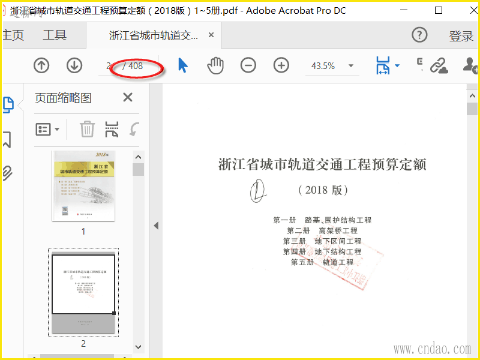Image resolution: width=480 pixels, height=360 pixels.
Task: Click the thumbnail label "2"
Action: [x=83, y=343]
